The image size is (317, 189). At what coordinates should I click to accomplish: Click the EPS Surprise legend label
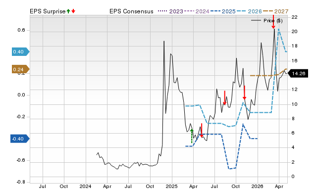click(48, 11)
